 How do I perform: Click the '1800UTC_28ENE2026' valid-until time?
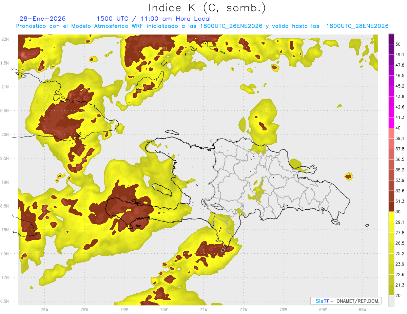[x=357, y=26]
